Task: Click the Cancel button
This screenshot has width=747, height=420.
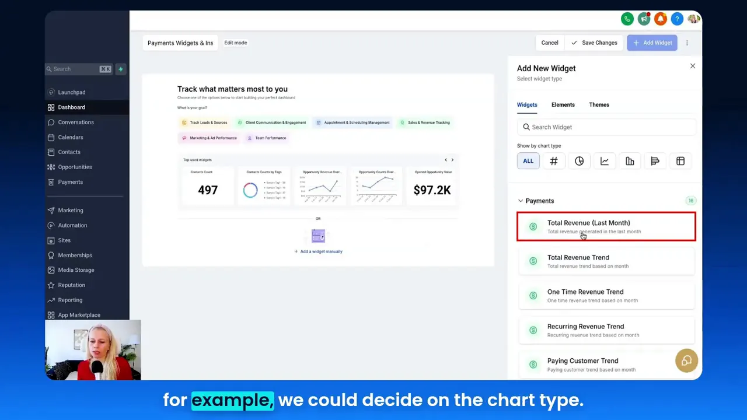Action: pos(550,43)
